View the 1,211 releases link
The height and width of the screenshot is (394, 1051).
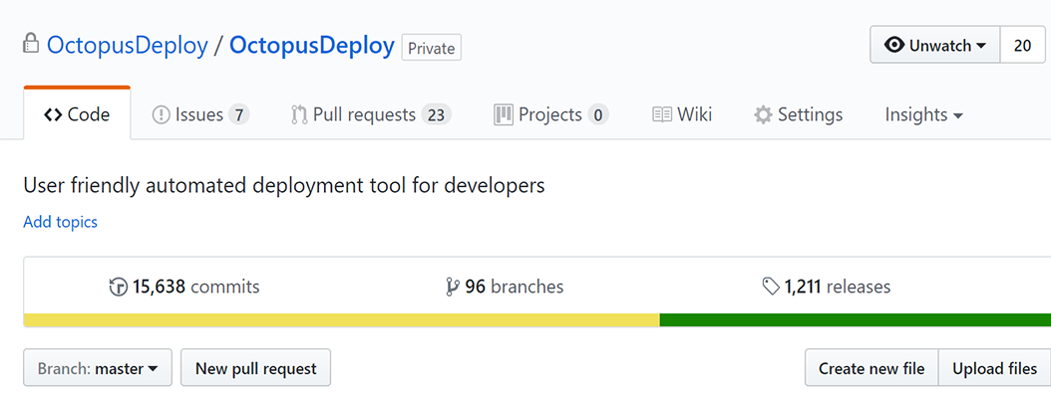[827, 288]
